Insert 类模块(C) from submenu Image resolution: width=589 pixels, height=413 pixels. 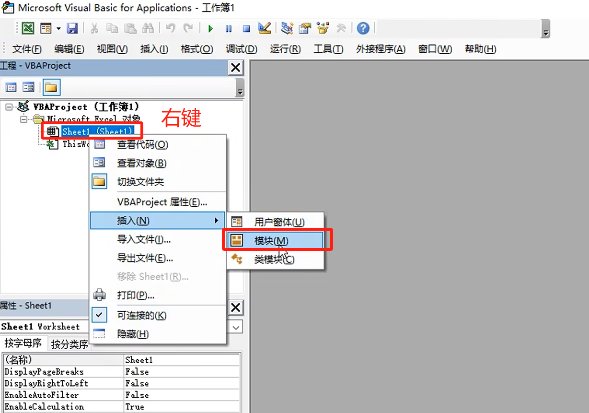point(276,259)
